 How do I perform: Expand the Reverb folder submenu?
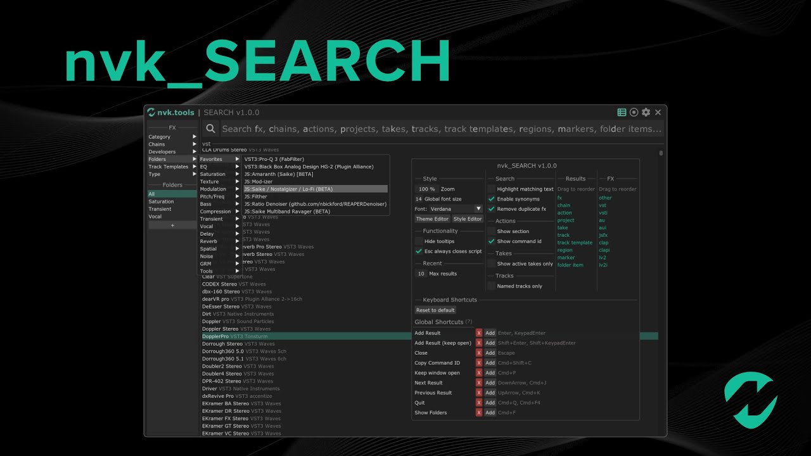[x=219, y=241]
